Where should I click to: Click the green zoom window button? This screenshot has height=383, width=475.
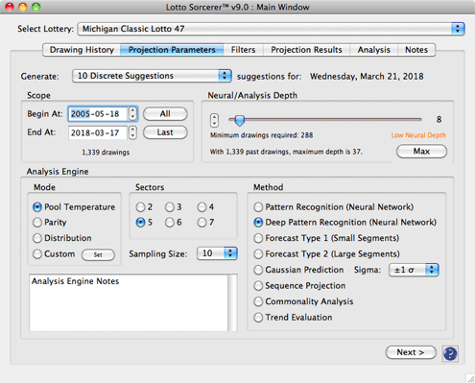[x=36, y=7]
